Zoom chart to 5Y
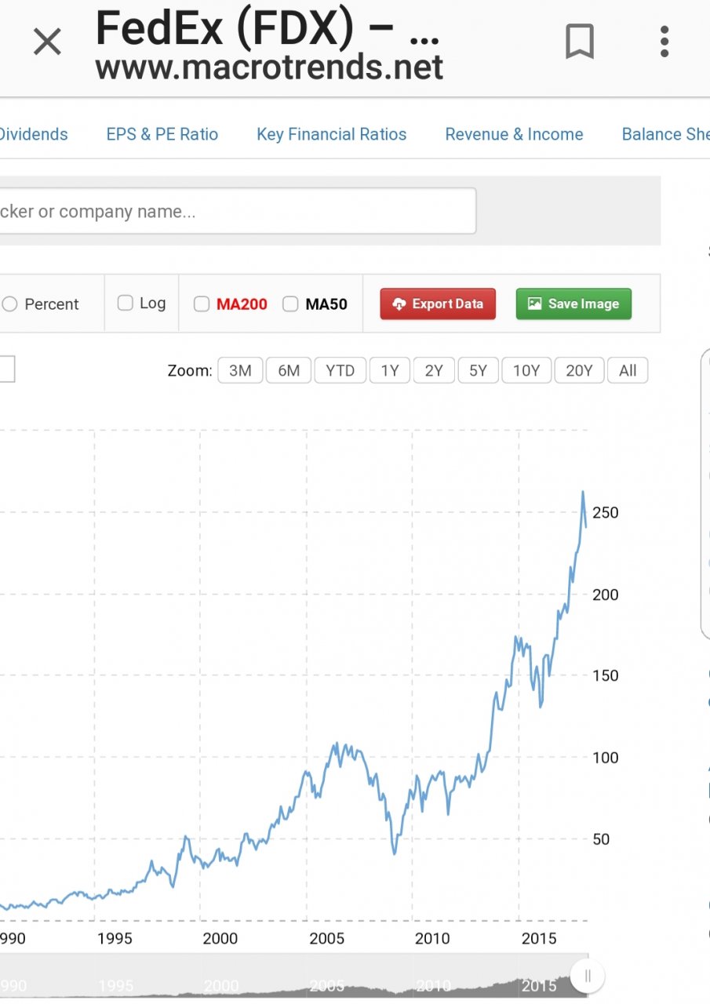710x1004 pixels. pyautogui.click(x=478, y=370)
